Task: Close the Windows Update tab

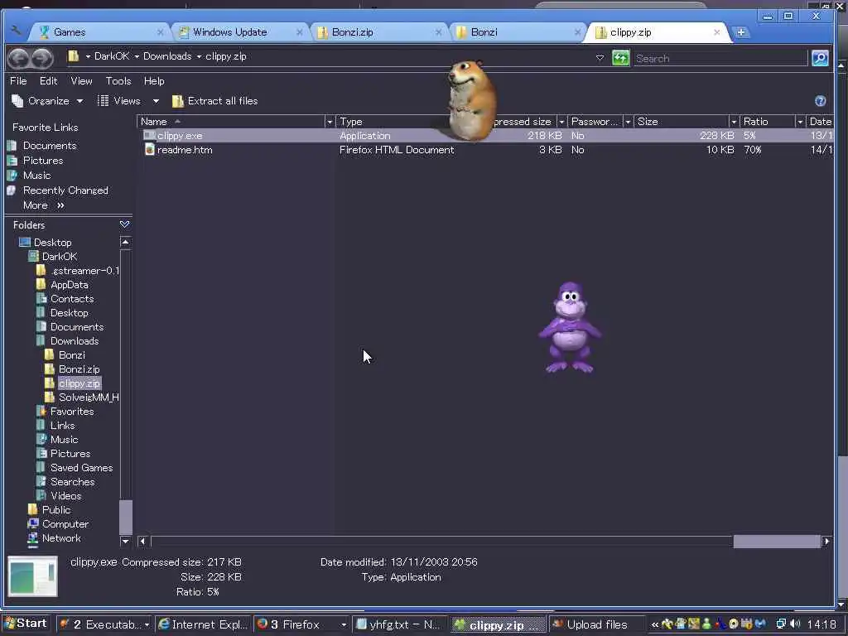Action: point(299,32)
